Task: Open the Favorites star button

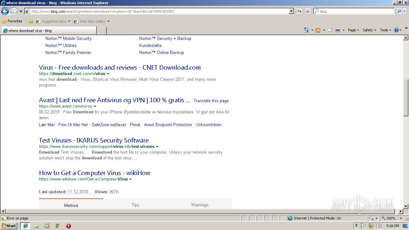Action: point(12,21)
